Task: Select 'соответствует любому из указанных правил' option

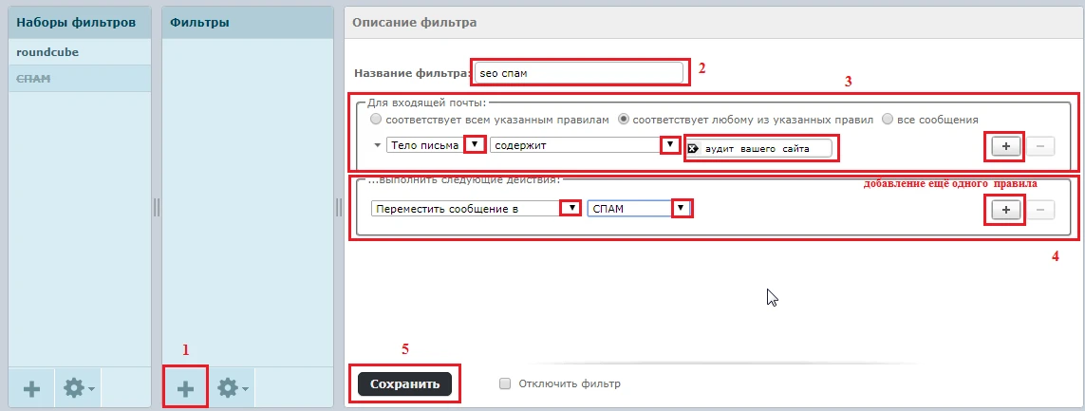Action: coord(623,120)
